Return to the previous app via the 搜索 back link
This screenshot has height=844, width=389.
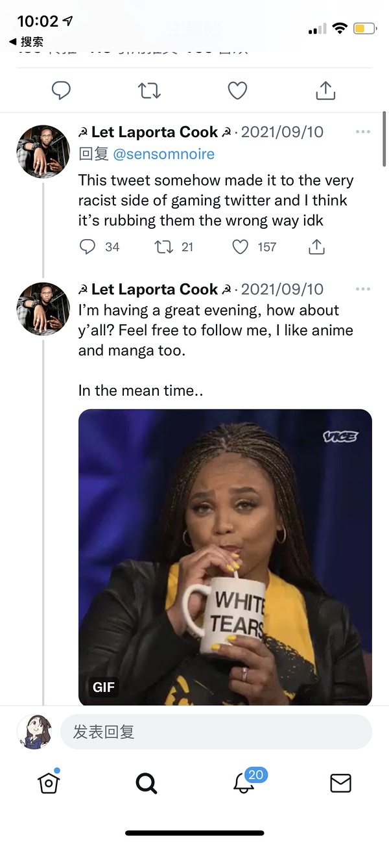(27, 42)
